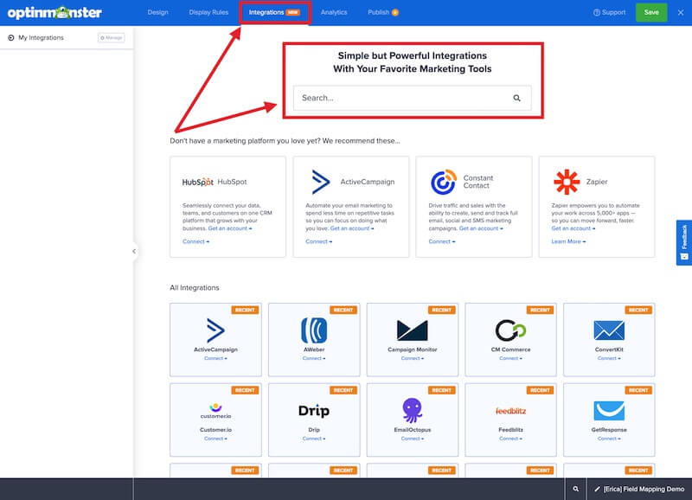Viewport: 692px width, 500px height.
Task: Click RECENT badge on AWeber card
Action: pyautogui.click(x=343, y=310)
